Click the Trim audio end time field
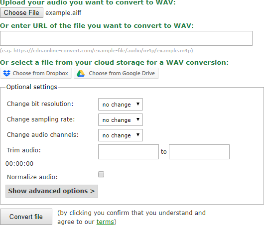The height and width of the screenshot is (225, 264). tap(199, 152)
